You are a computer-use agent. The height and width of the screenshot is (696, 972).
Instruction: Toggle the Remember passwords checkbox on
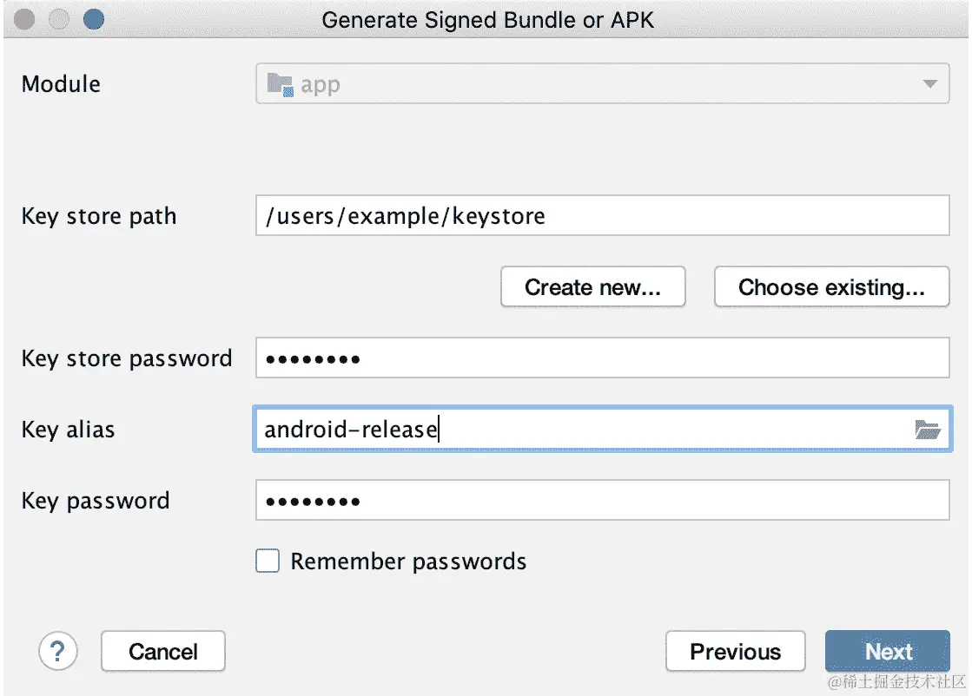pyautogui.click(x=267, y=561)
